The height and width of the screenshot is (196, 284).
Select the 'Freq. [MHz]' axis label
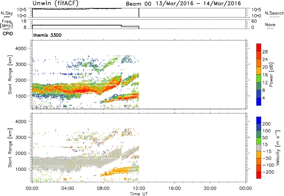pos(6,24)
